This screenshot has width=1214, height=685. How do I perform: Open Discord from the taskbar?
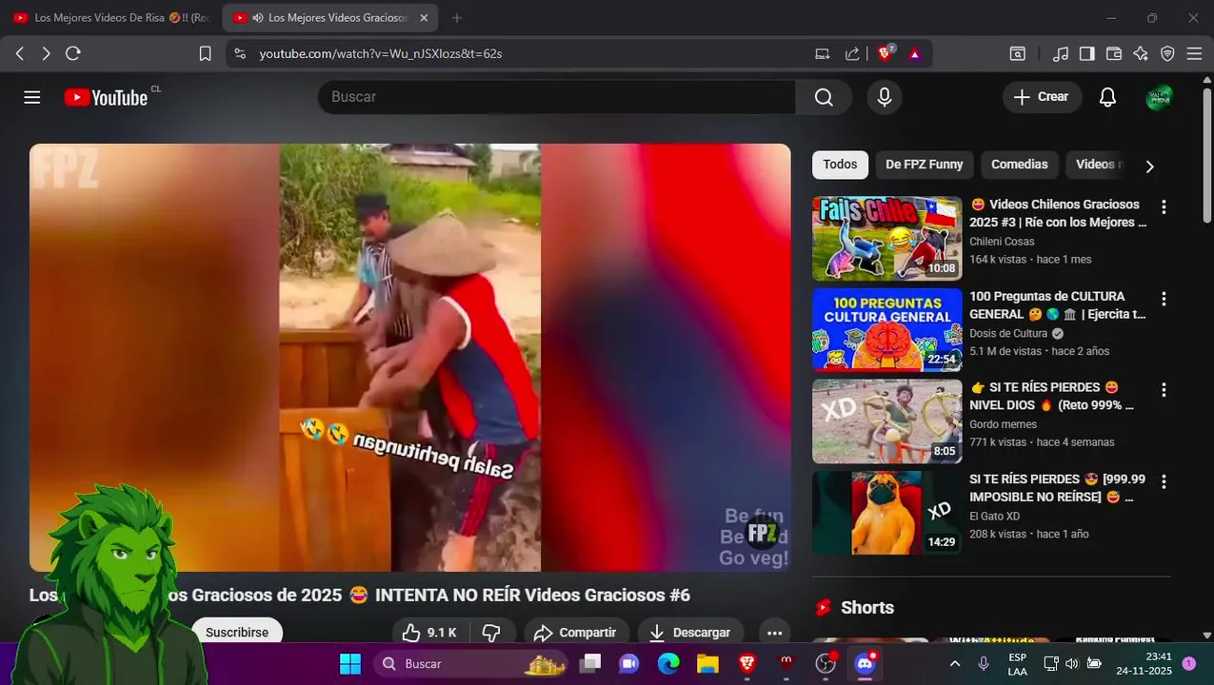pos(865,663)
